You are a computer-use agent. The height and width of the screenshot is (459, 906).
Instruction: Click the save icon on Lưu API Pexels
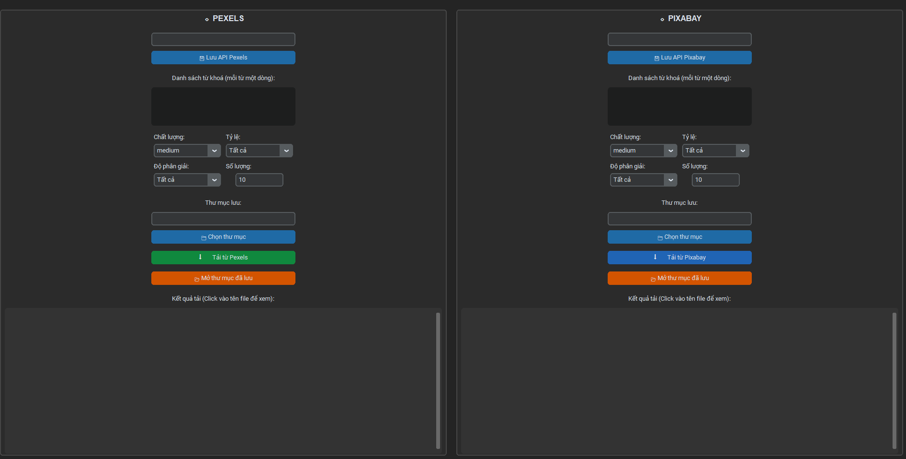tap(202, 58)
